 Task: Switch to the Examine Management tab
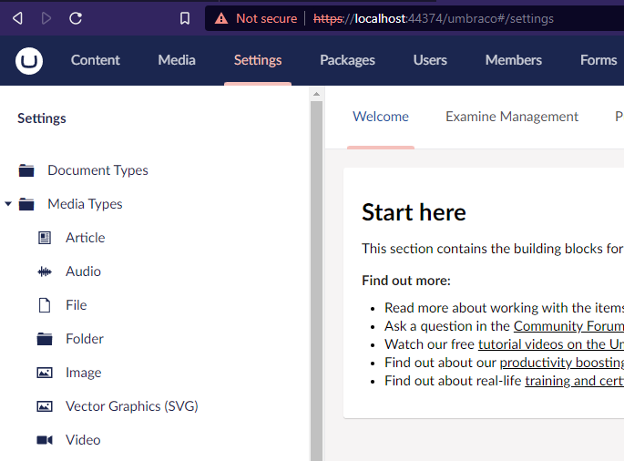pos(512,117)
